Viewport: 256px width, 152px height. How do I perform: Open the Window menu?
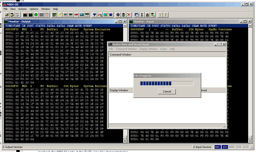(x=45, y=9)
